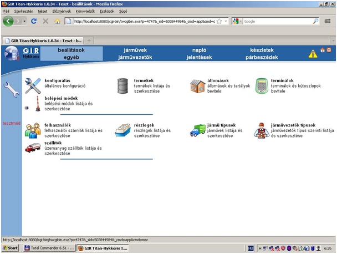Click the állomások link text
337x254 pixels.
[218, 80]
